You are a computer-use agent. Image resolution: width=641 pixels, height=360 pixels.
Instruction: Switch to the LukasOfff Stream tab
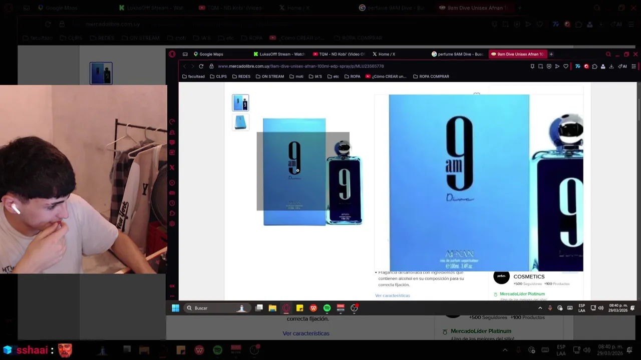[x=279, y=54]
